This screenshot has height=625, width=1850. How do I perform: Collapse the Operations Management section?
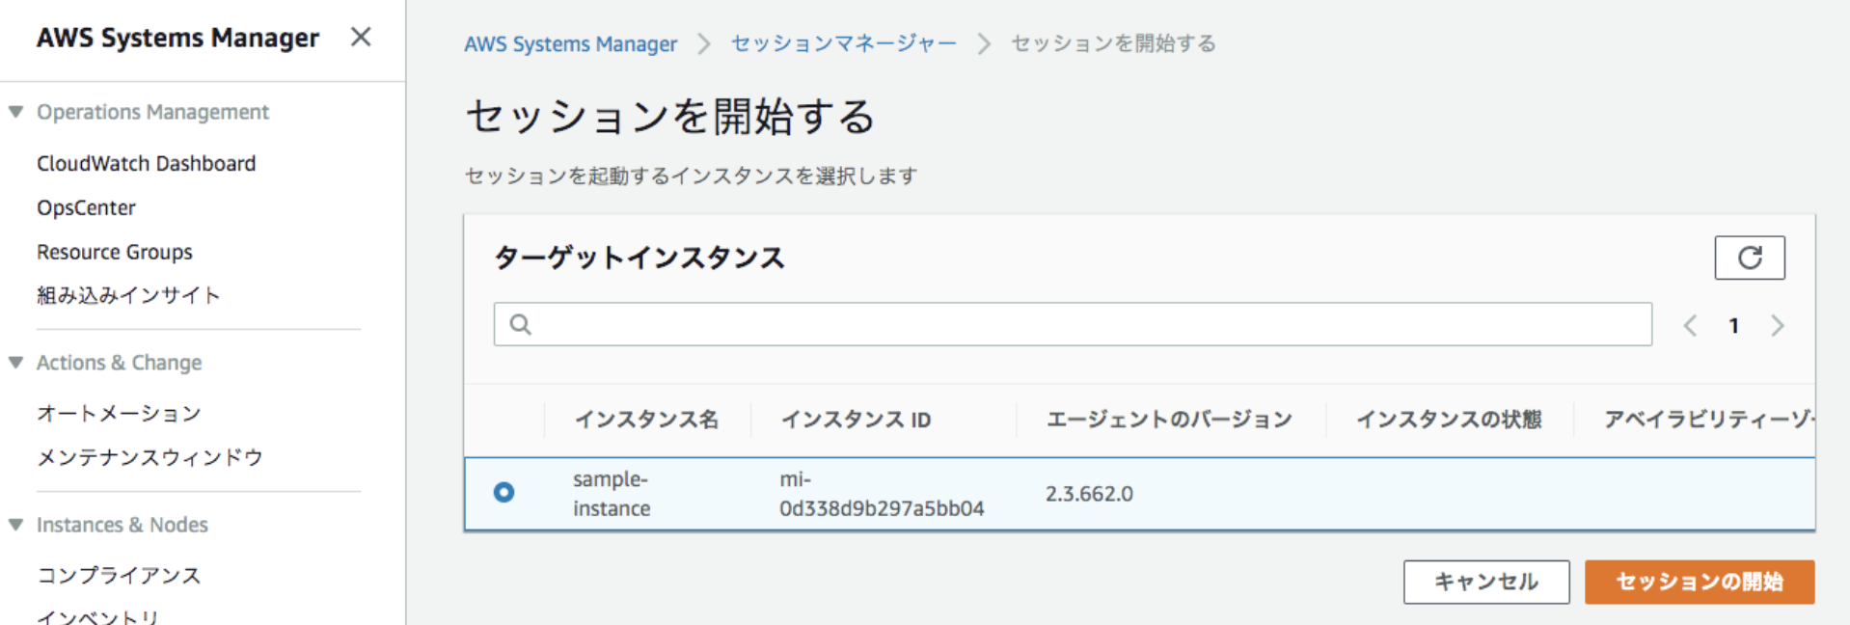pos(15,112)
